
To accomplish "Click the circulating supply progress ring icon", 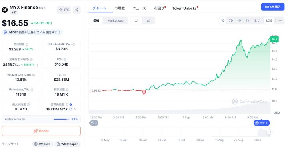I will [70, 109].
